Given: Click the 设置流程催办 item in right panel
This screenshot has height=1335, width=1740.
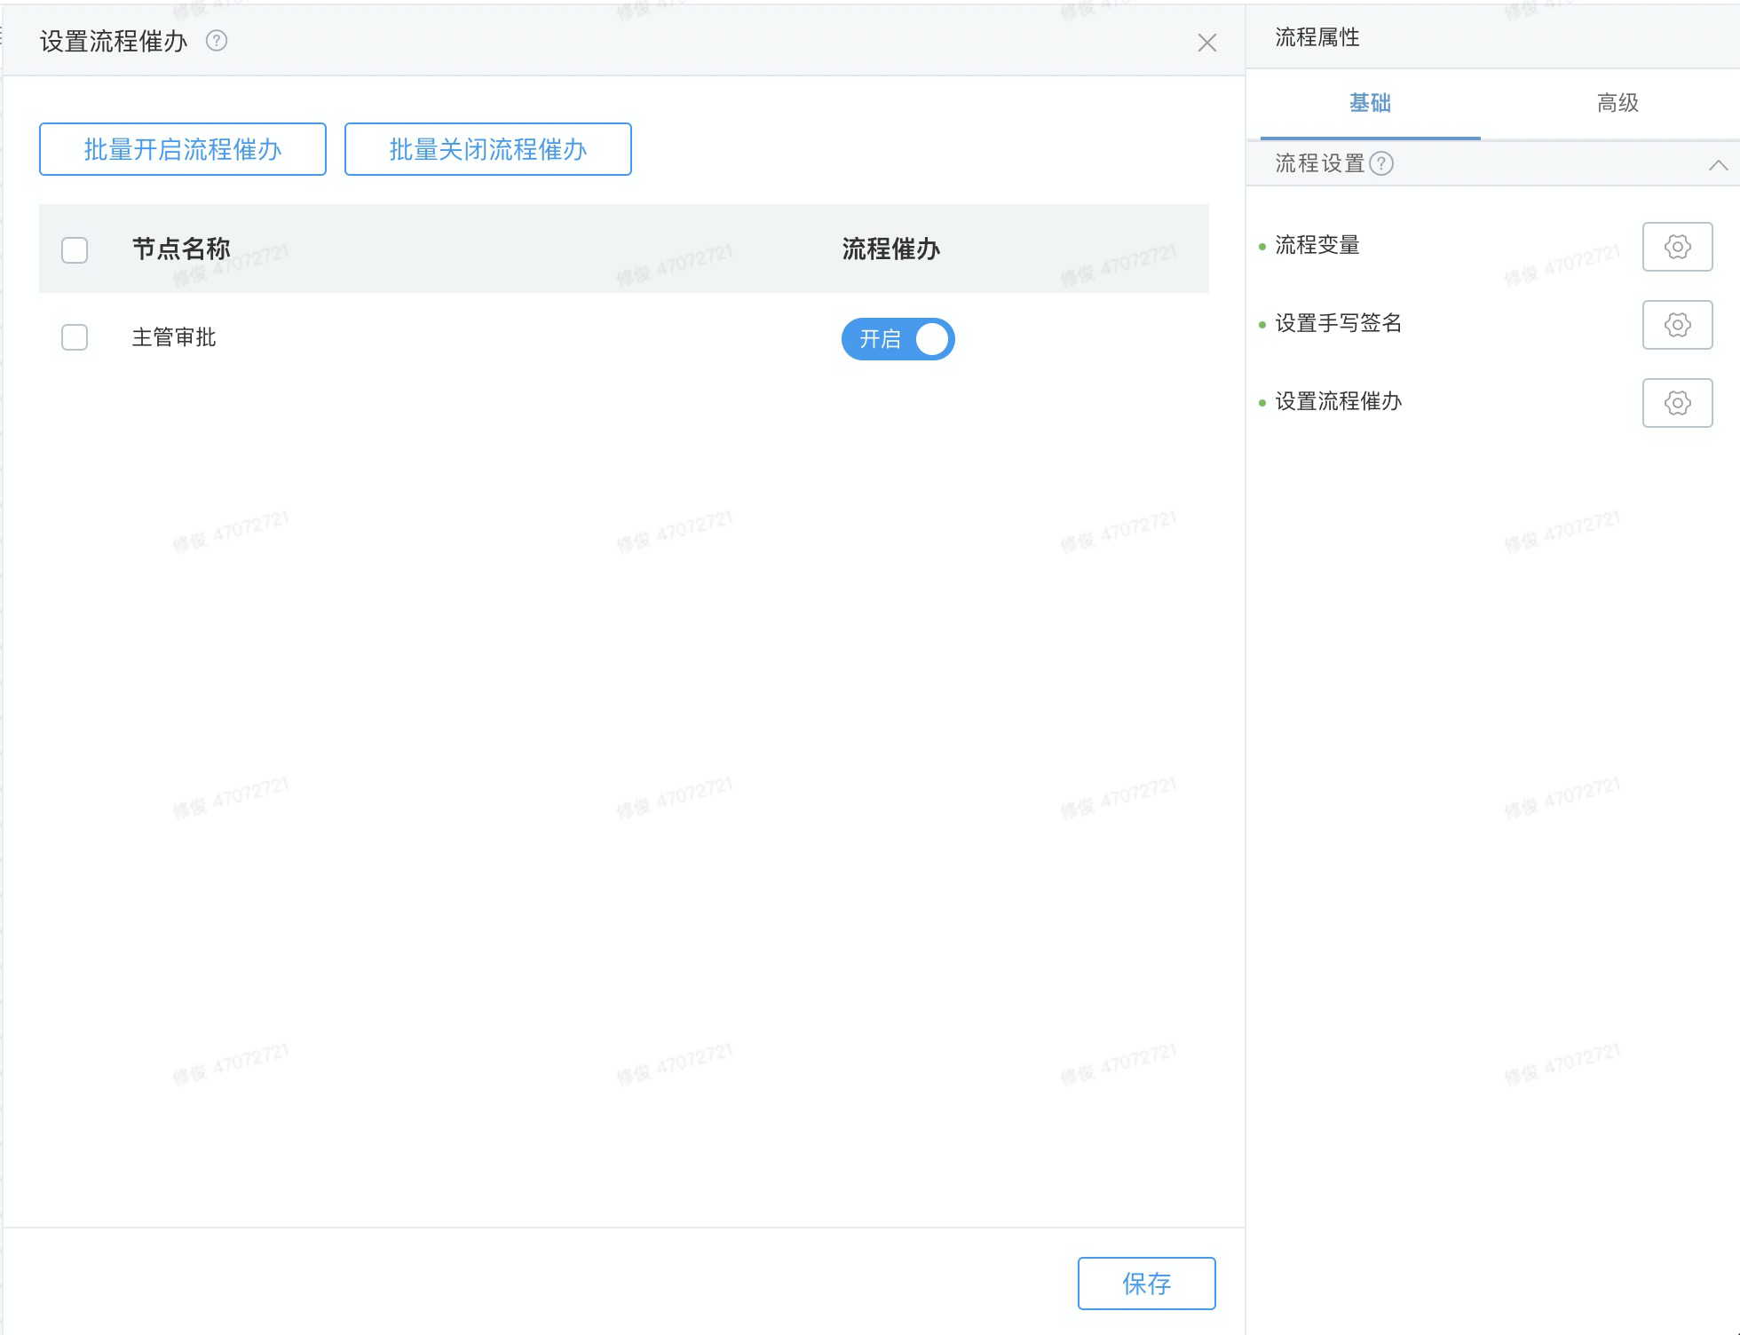Looking at the screenshot, I should tap(1338, 401).
